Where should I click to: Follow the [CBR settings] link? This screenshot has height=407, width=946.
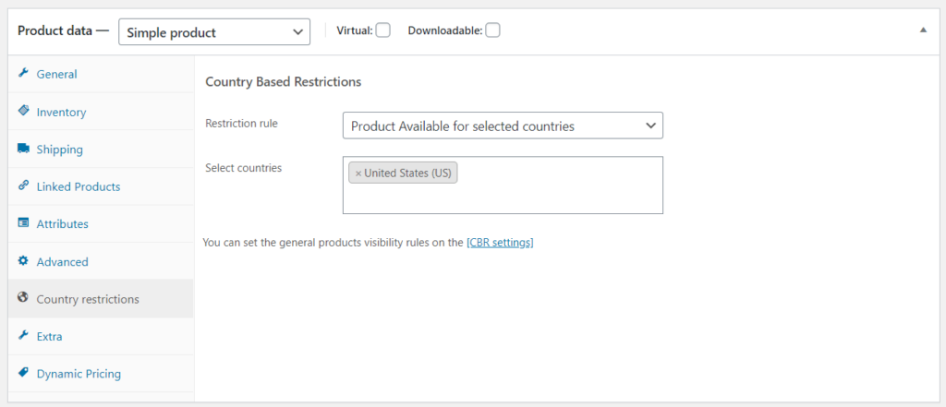(x=500, y=243)
